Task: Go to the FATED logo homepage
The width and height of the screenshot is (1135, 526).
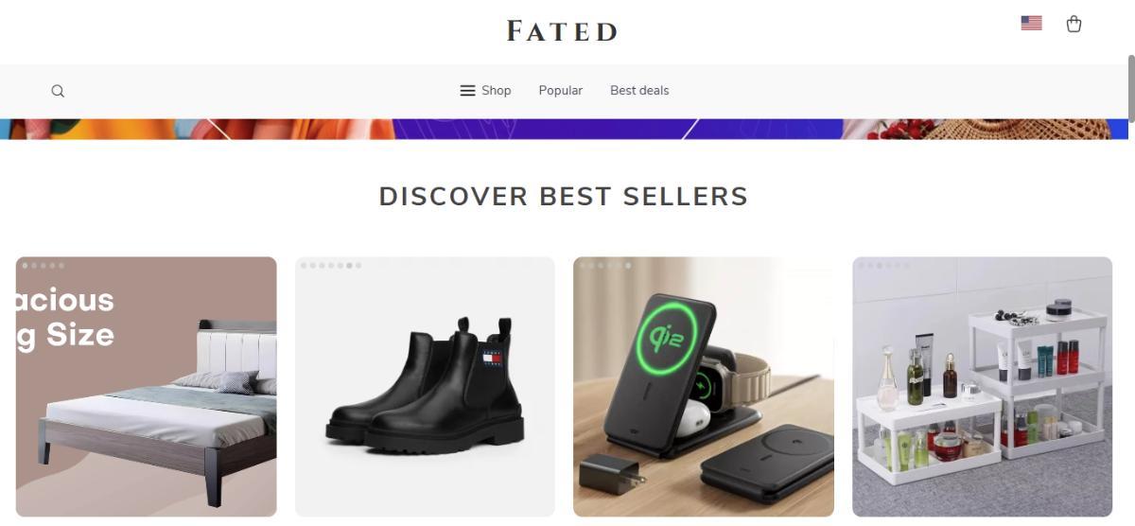Action: tap(562, 31)
